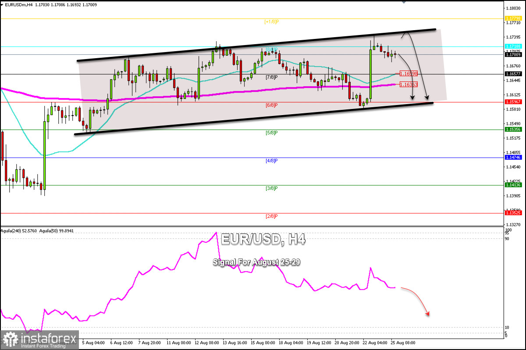Click the black 1.16577 price tag
Screen dimensions: 526x350
click(513, 74)
